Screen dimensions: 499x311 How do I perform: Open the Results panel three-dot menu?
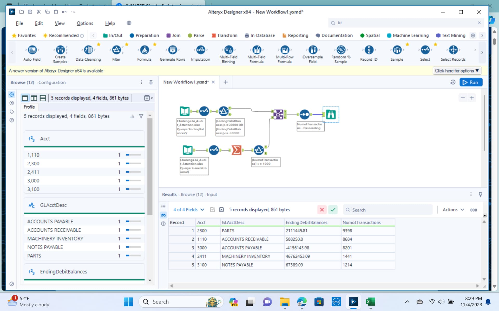[x=471, y=194]
